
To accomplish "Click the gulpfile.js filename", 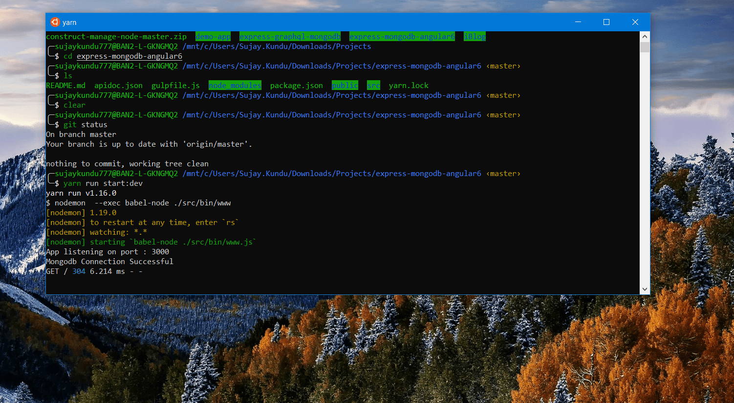I will [x=175, y=85].
